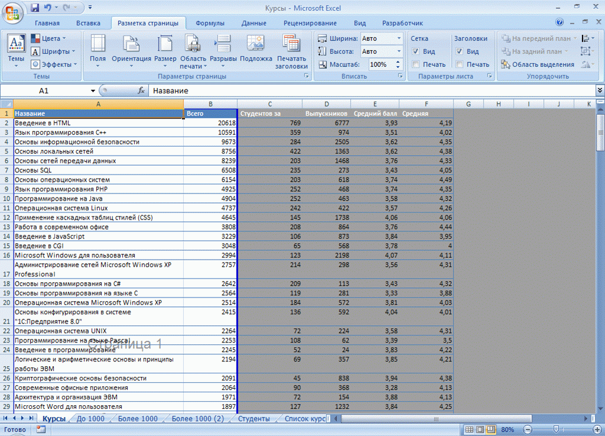This screenshot has height=436, width=605.
Task: Click header cell 'Выпускников'
Action: [x=326, y=114]
